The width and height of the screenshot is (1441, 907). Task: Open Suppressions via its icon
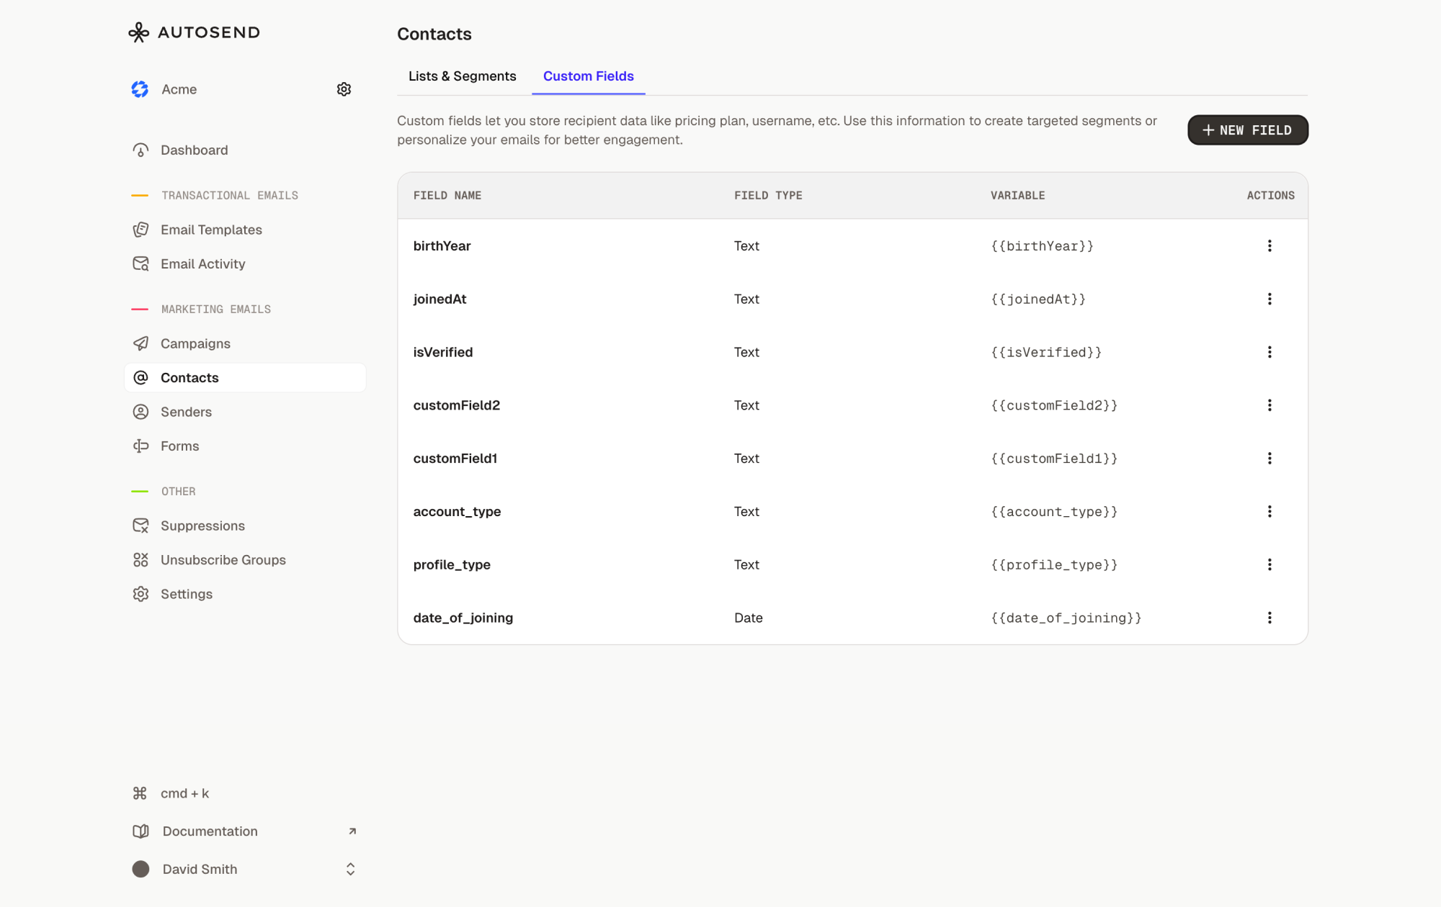tap(140, 525)
